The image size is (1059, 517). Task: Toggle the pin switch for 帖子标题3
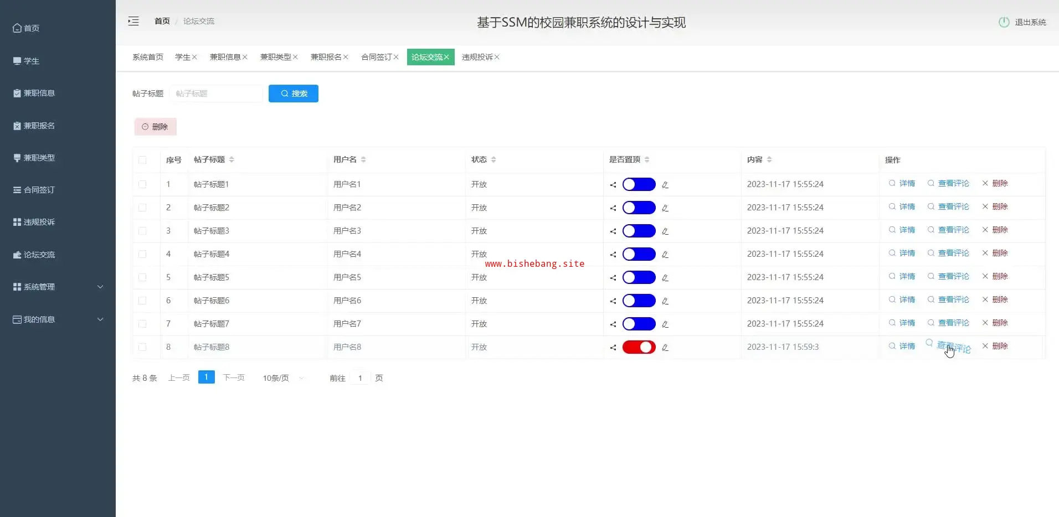click(x=639, y=231)
